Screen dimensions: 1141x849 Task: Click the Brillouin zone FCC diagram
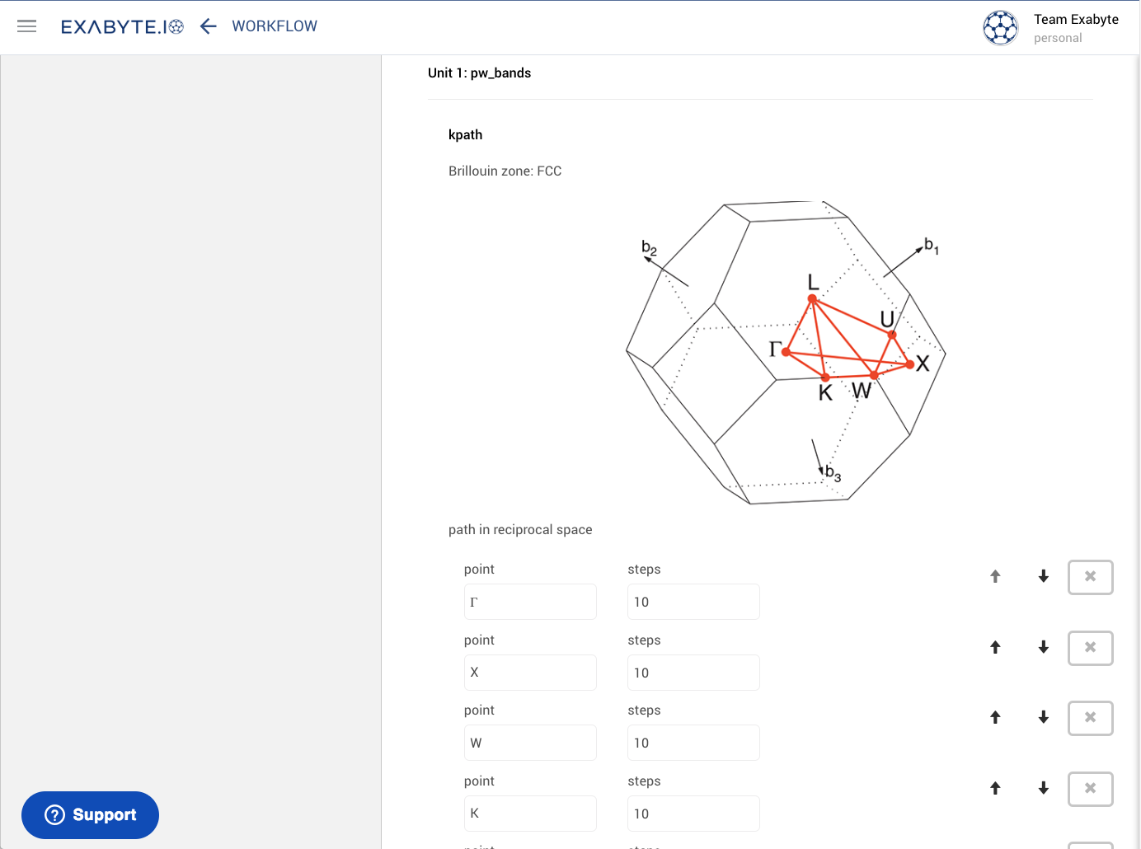785,352
